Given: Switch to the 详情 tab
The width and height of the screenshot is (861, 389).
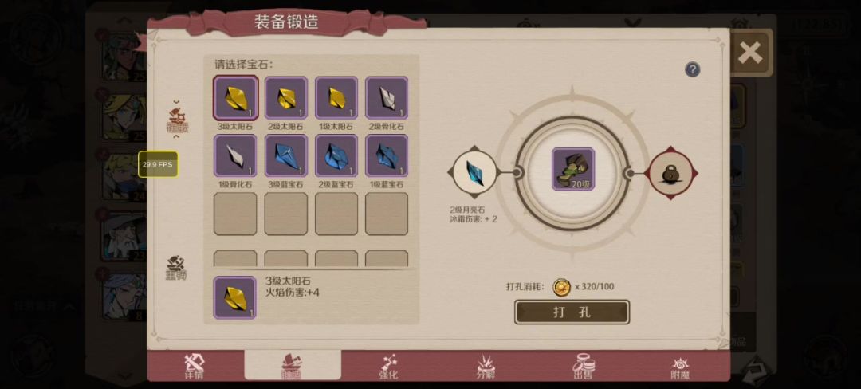Looking at the screenshot, I should point(195,366).
